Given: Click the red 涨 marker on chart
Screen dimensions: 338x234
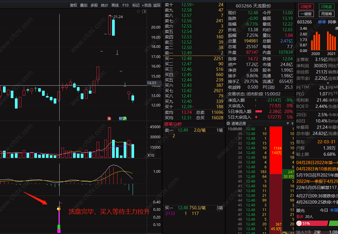Looking at the screenshot, I should [x=109, y=118].
